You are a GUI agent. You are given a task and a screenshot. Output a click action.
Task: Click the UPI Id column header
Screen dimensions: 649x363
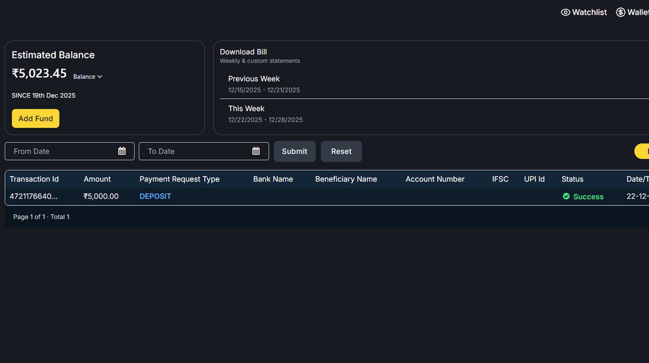tap(534, 179)
